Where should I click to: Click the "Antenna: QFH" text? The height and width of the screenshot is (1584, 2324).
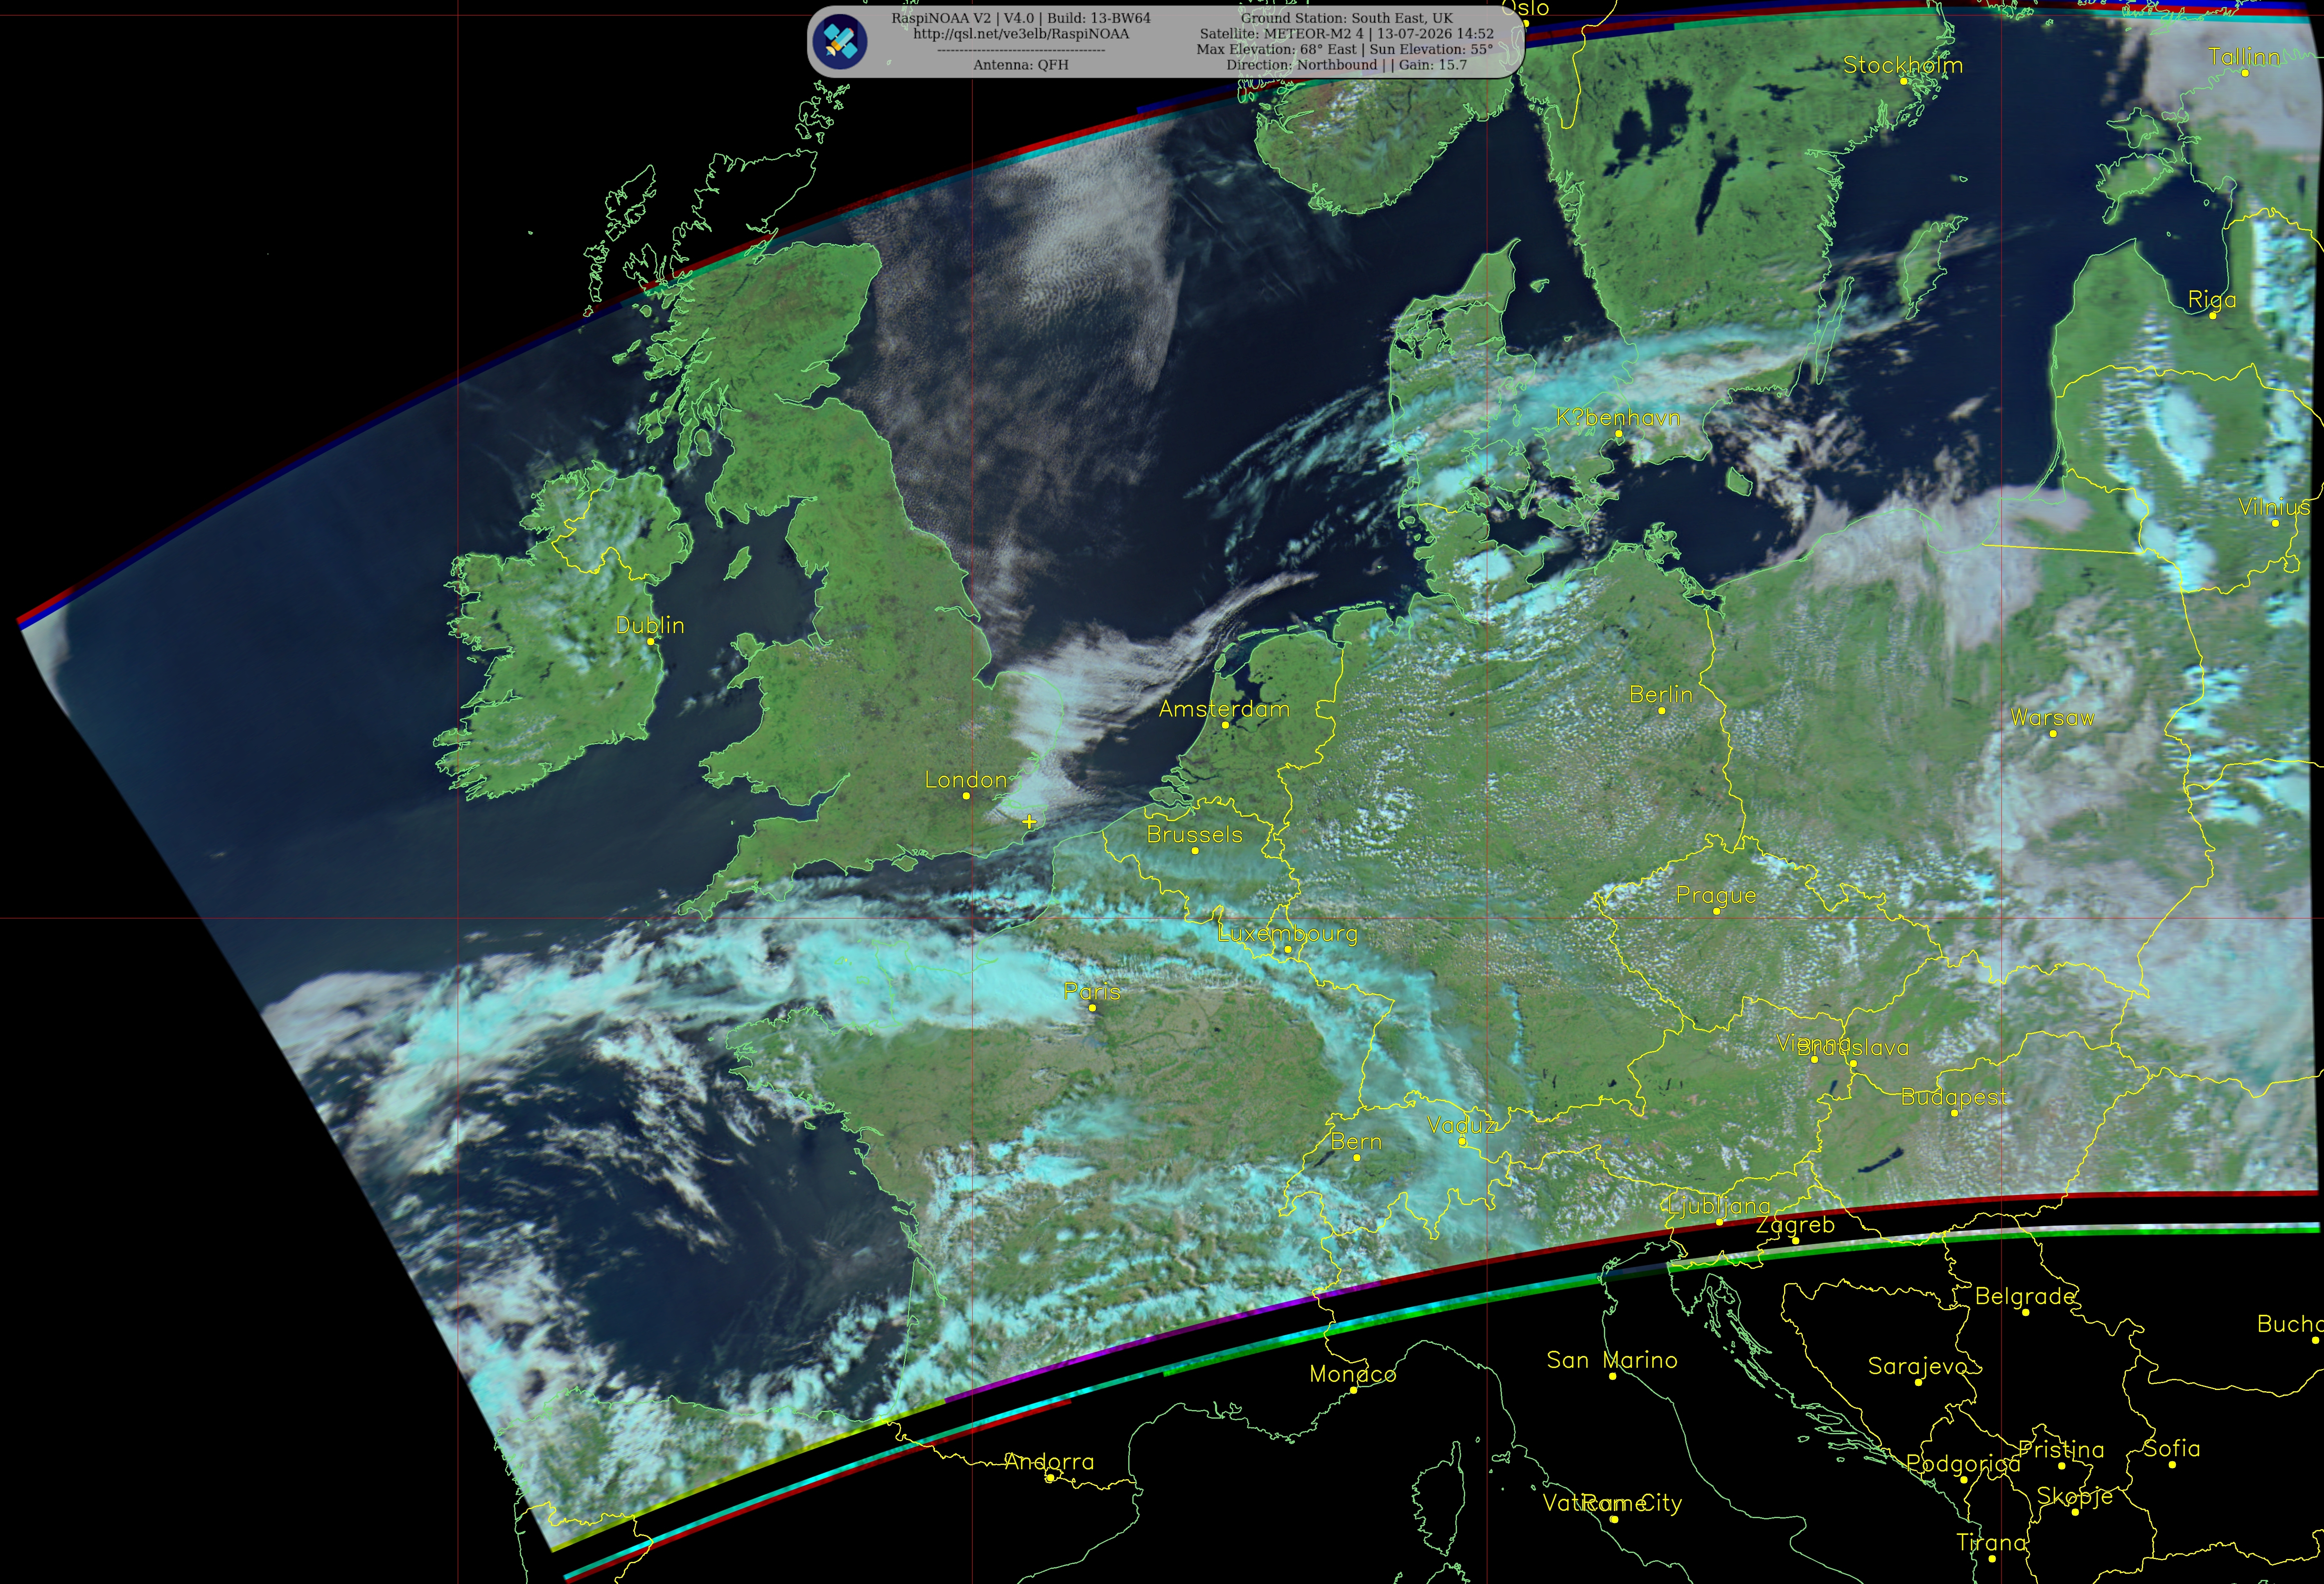[1021, 65]
